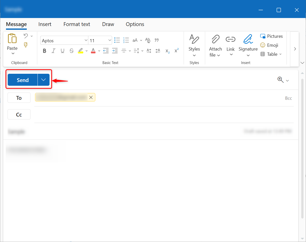Insert Pictures into the message
Screen dimensions: 306x242
click(271, 36)
